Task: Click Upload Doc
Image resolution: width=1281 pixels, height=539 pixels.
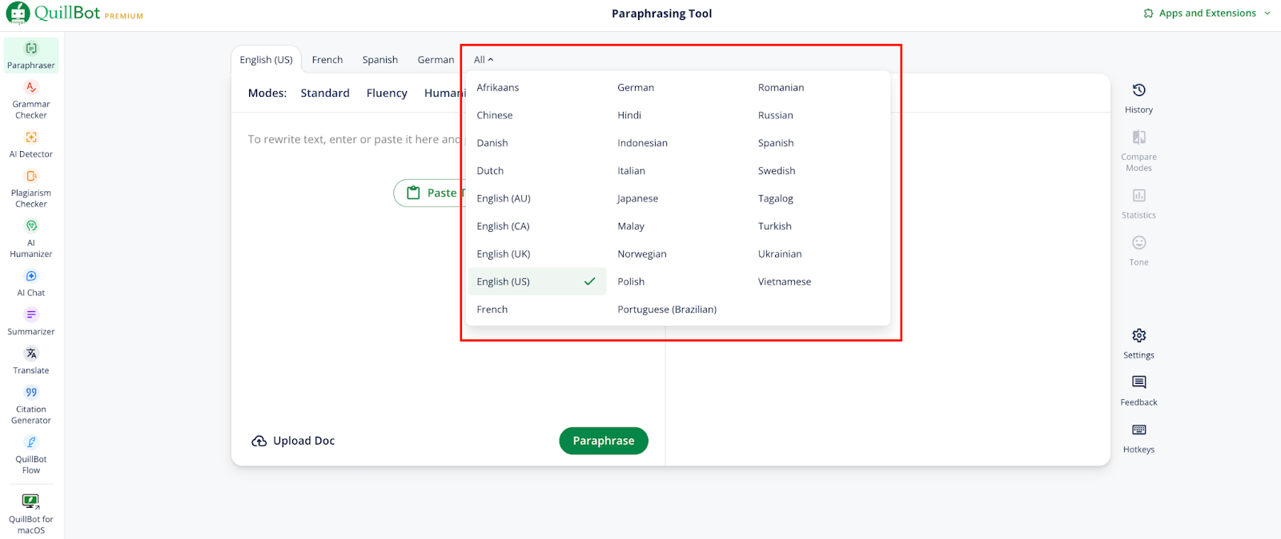Action: tap(294, 441)
